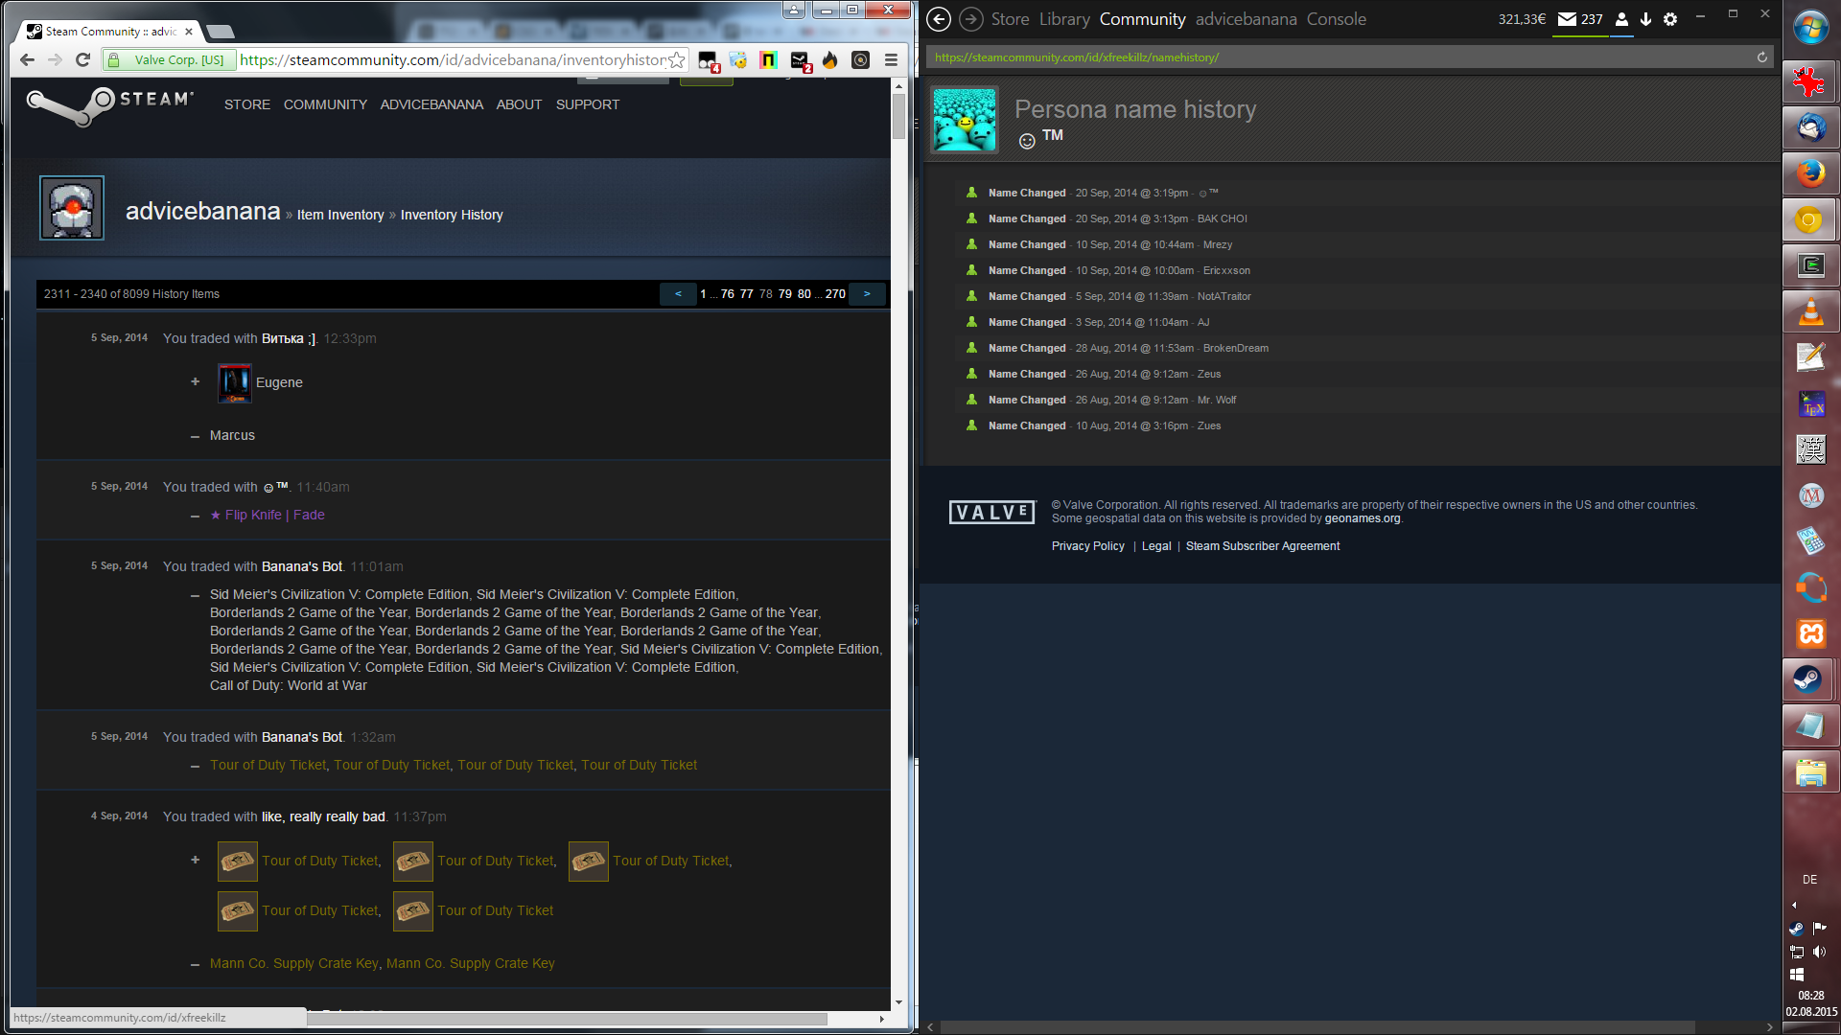Open the Item Inventory breadcrumb link
The height and width of the screenshot is (1035, 1841).
tap(340, 215)
